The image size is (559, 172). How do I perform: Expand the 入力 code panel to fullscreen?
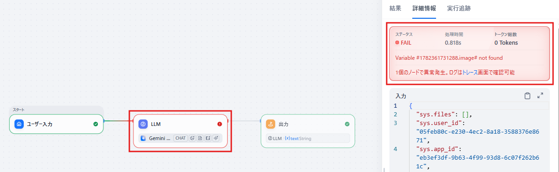tap(540, 96)
